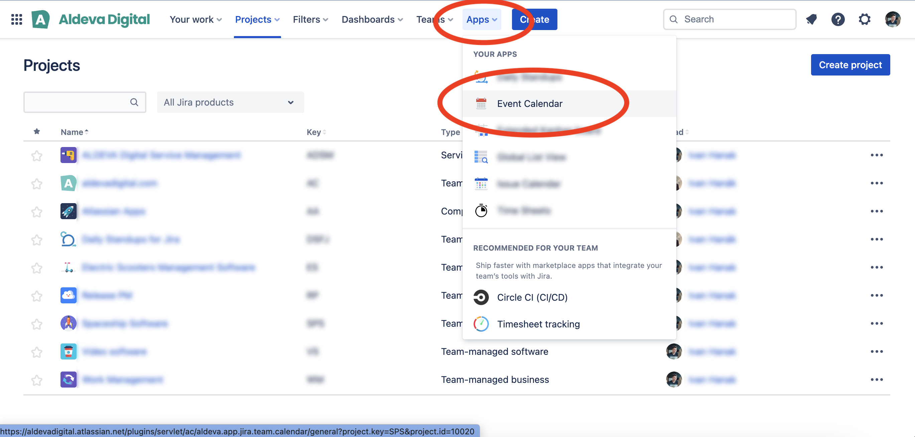Select Circle CI (CI/CD) recommendation
This screenshot has height=437, width=915.
(569, 297)
